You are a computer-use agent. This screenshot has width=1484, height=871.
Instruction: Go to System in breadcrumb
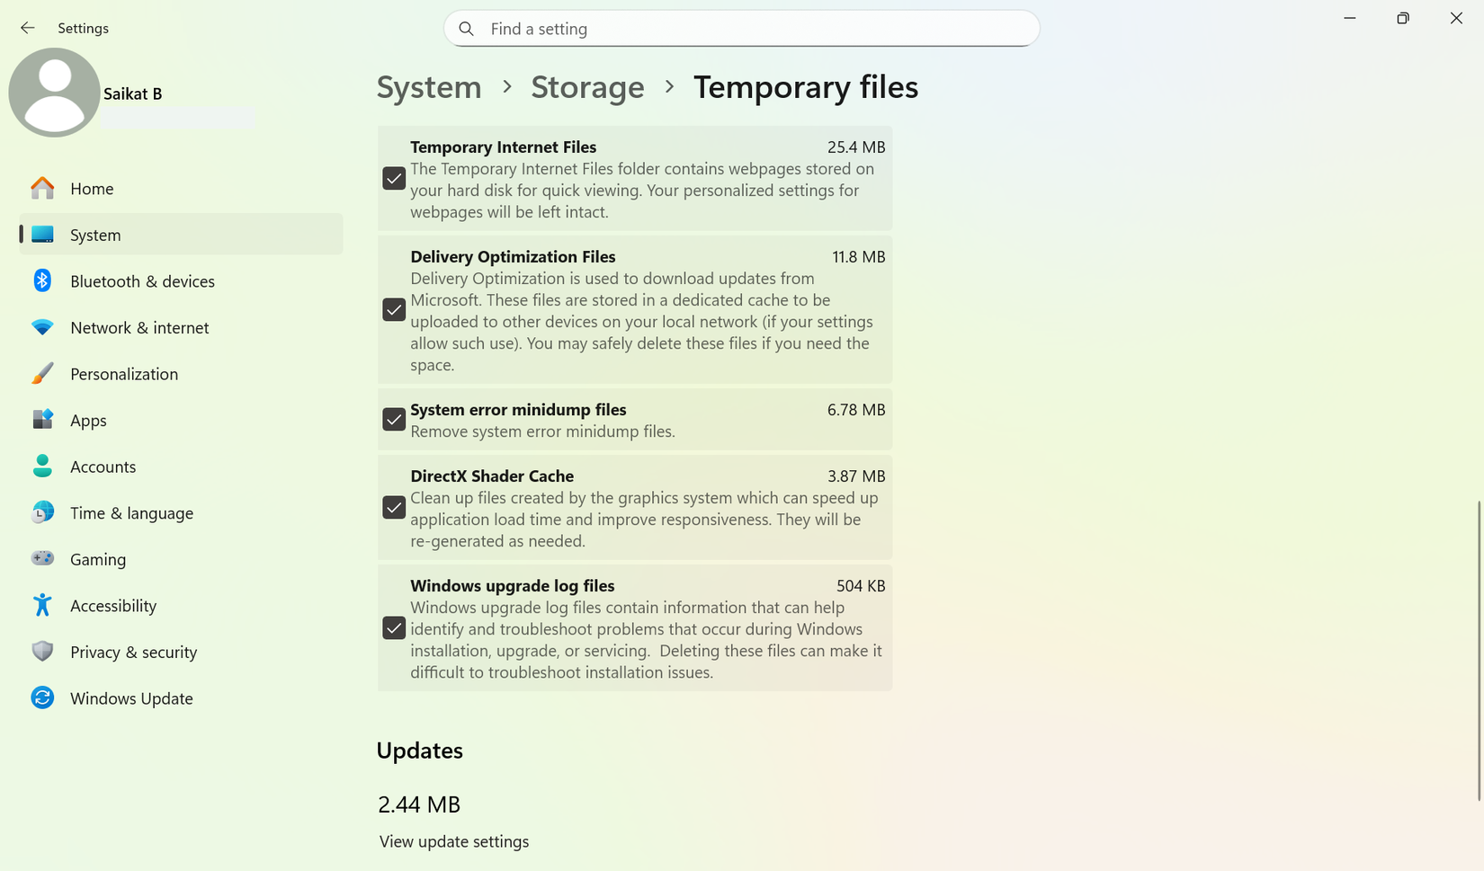coord(429,87)
